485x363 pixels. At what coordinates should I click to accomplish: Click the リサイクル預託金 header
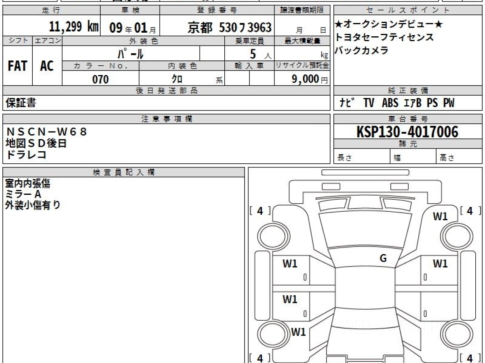tap(302, 66)
